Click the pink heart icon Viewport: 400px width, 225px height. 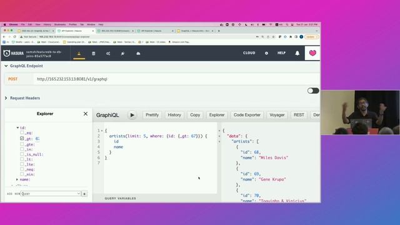[x=312, y=52]
